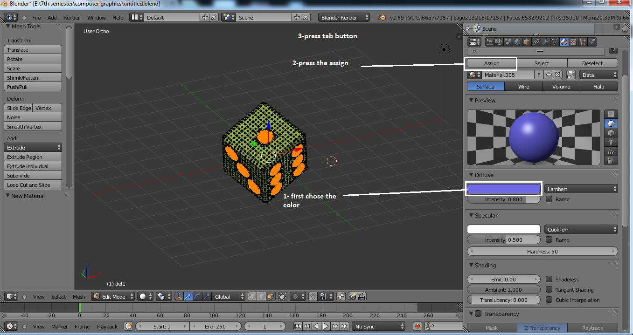Toggle limit selection to visible
The image size is (633, 335).
click(282, 296)
